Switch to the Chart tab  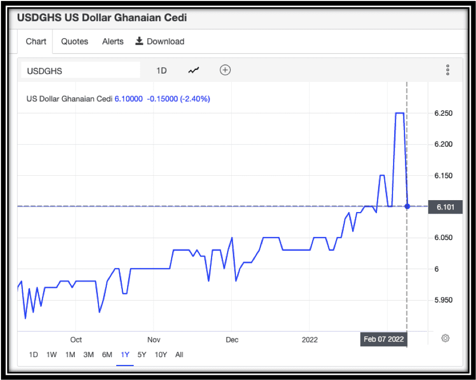tap(36, 41)
